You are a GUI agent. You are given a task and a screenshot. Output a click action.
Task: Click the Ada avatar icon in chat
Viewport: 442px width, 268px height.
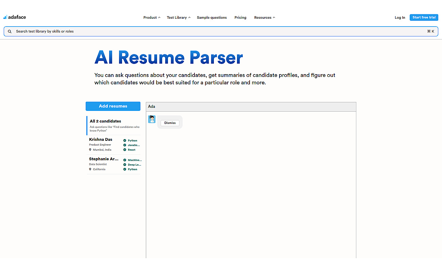(152, 119)
